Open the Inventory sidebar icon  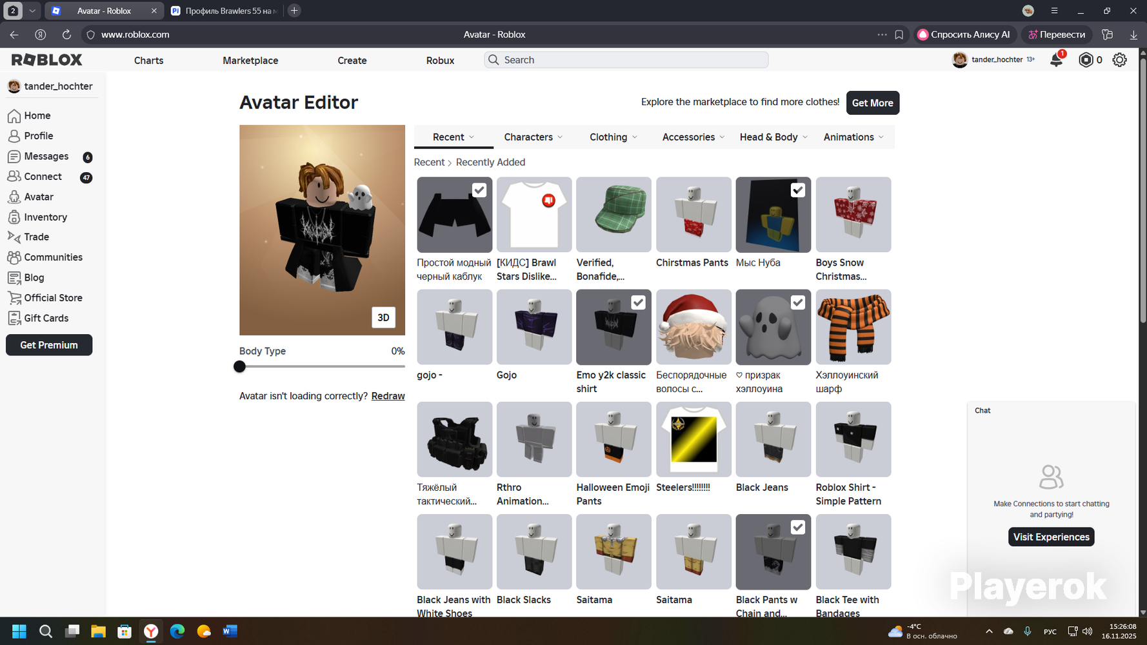(14, 217)
